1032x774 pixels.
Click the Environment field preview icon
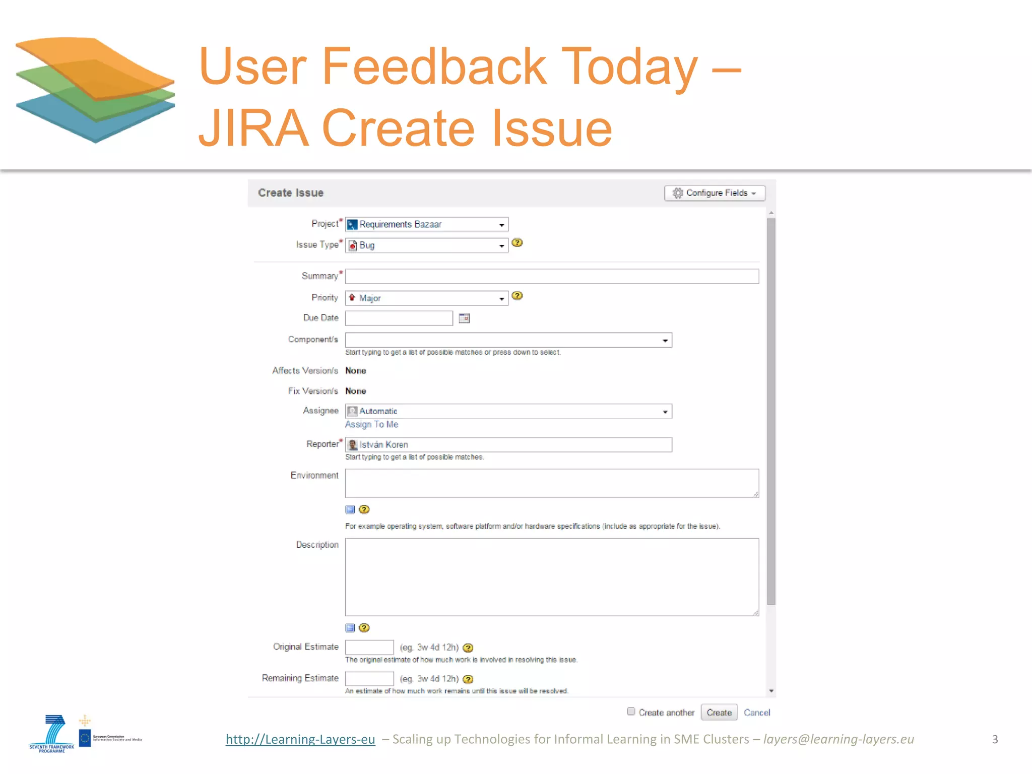pyautogui.click(x=350, y=509)
